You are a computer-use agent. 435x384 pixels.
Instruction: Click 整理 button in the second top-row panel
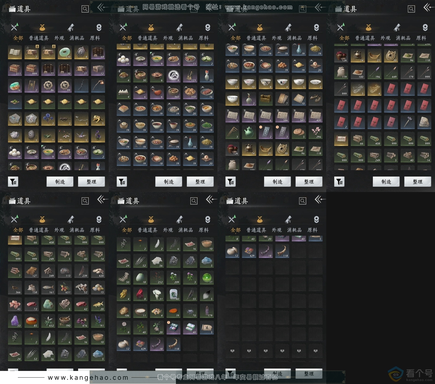(x=200, y=182)
